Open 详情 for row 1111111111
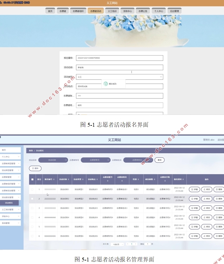 [x=194, y=189]
